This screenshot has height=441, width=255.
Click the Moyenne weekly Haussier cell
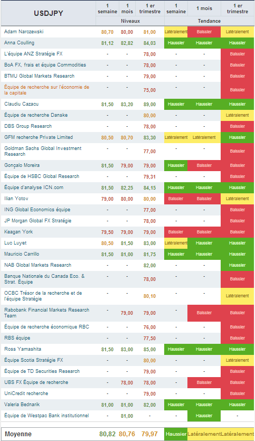tap(176, 434)
